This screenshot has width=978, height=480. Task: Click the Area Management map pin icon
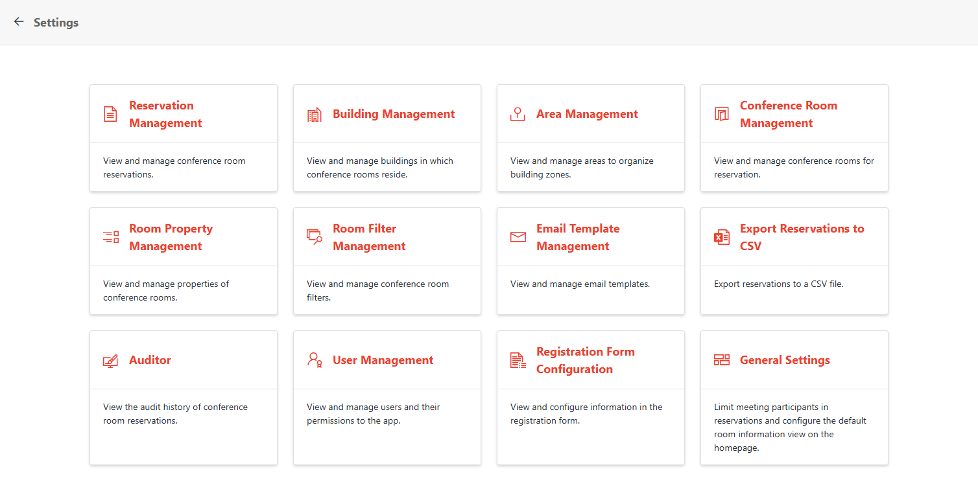click(518, 113)
